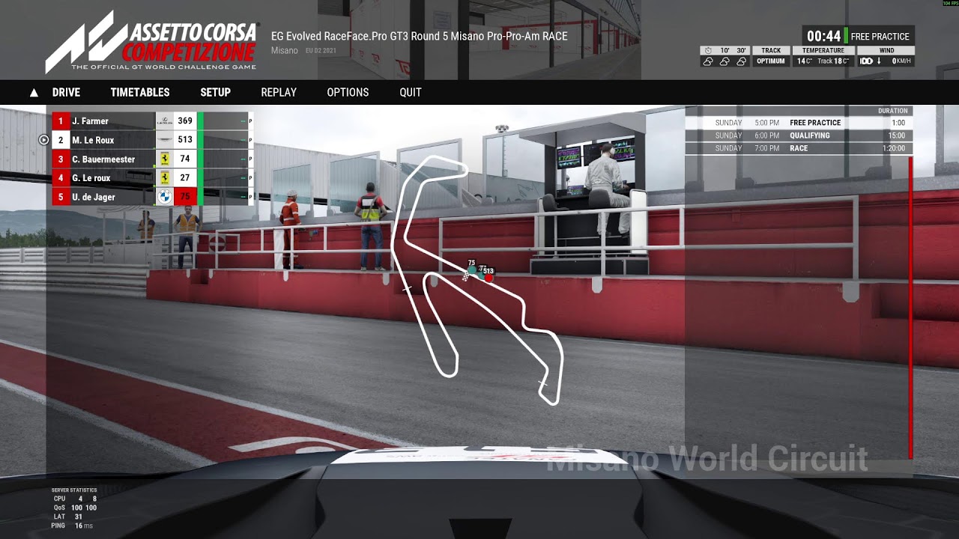Click the Assetto Corsa Competizione logo
Screen dimensions: 959x539
[x=152, y=42]
